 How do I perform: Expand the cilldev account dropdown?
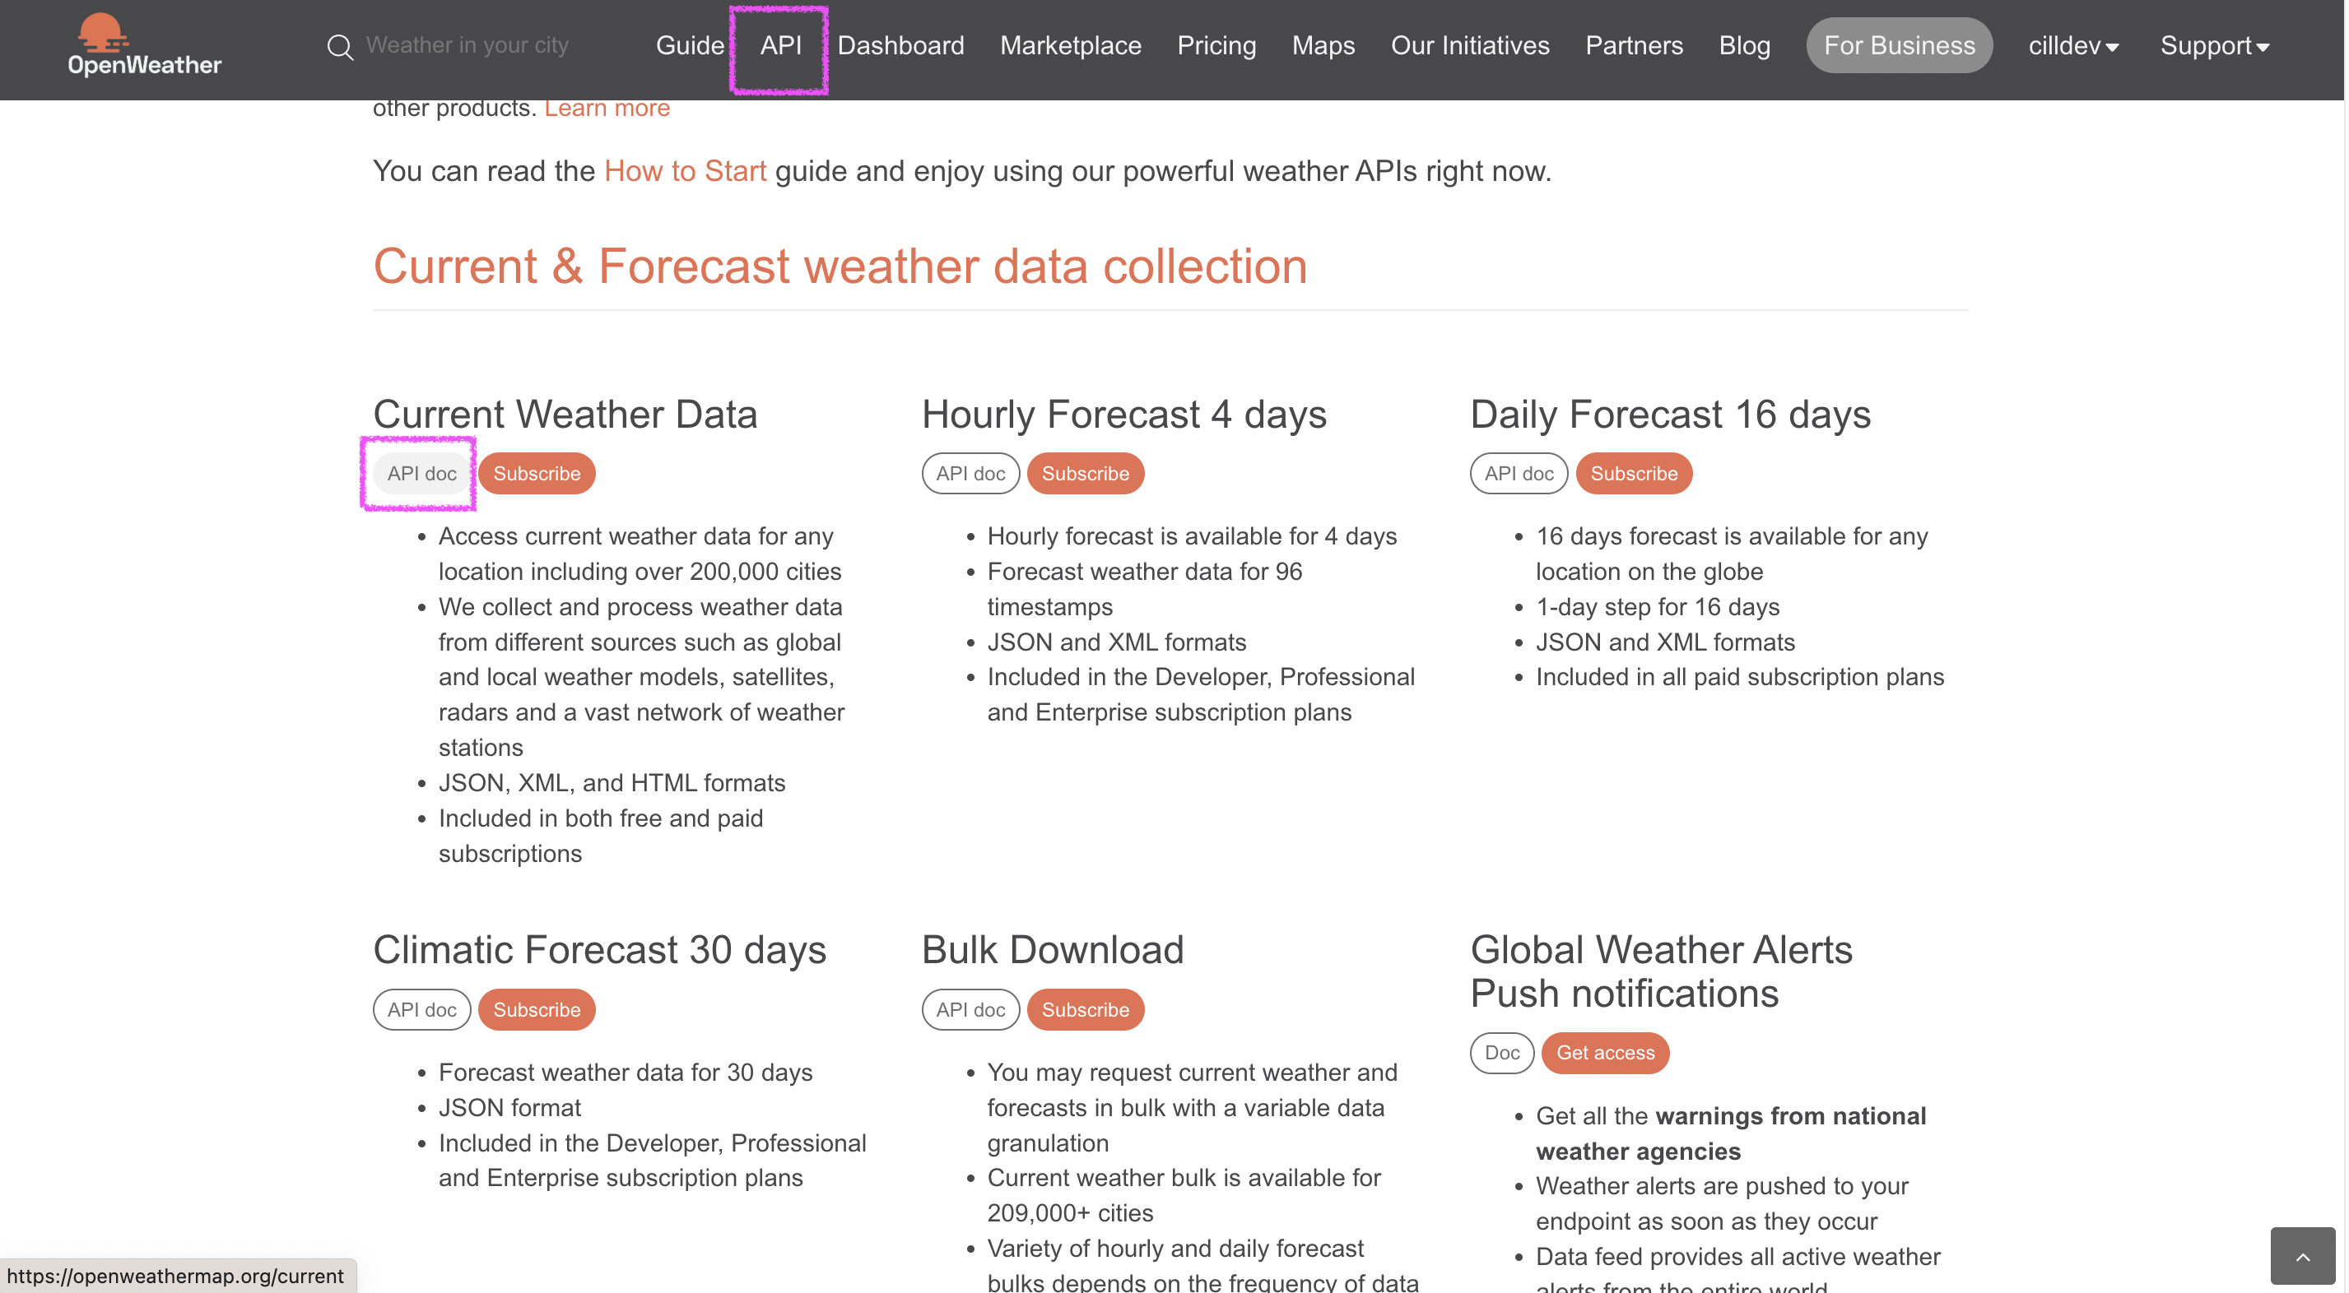pyautogui.click(x=2072, y=45)
